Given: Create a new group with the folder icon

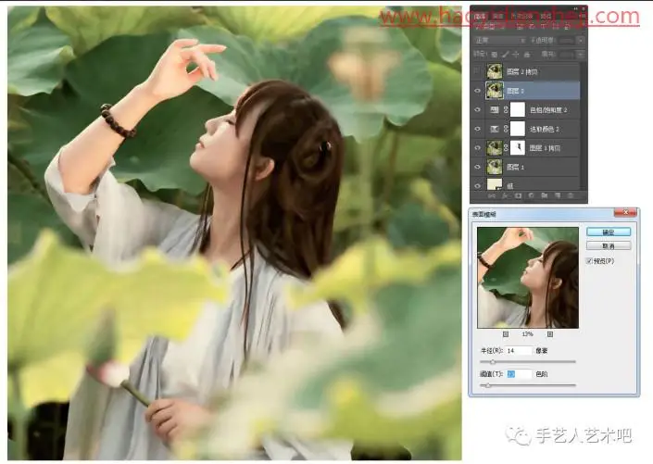Looking at the screenshot, I should coord(545,195).
